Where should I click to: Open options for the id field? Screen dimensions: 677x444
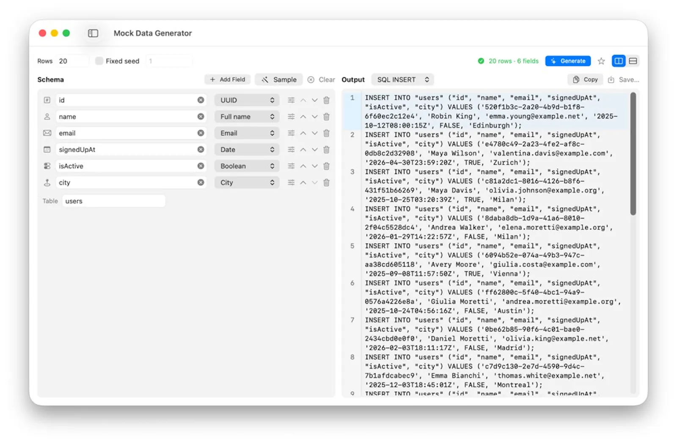(291, 100)
